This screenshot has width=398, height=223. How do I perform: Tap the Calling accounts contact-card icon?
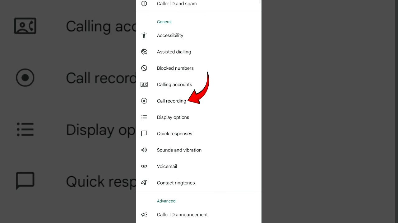144,85
